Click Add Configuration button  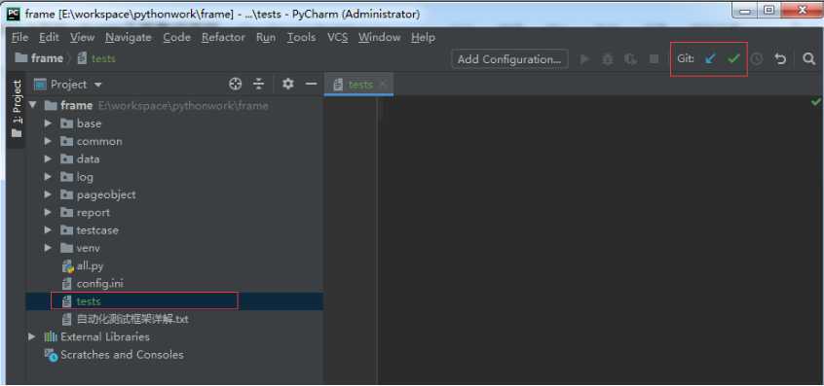(x=509, y=59)
